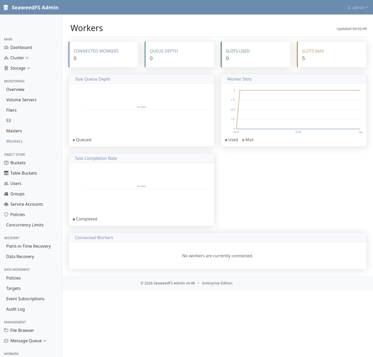Open the Overview monitoring page

coord(15,89)
